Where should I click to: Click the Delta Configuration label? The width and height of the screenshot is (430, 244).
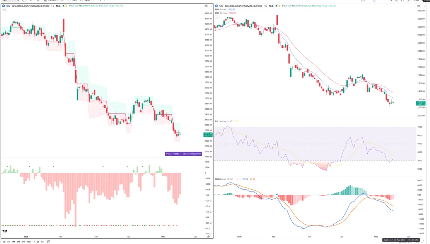click(192, 154)
